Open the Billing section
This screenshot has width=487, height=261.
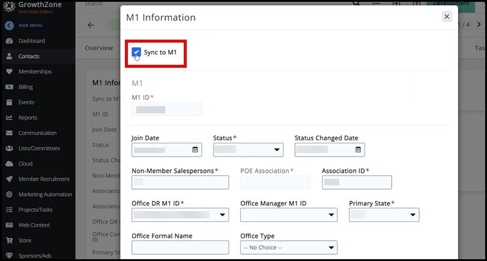tap(25, 87)
